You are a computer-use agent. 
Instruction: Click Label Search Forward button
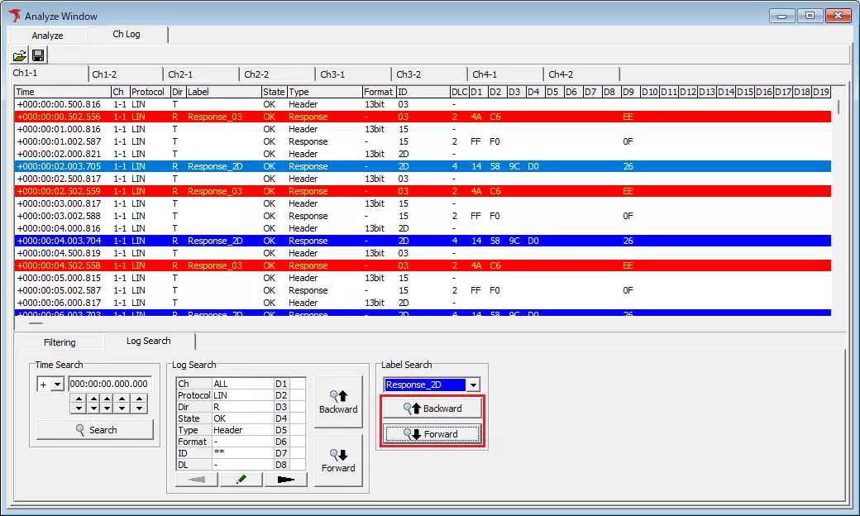[432, 434]
